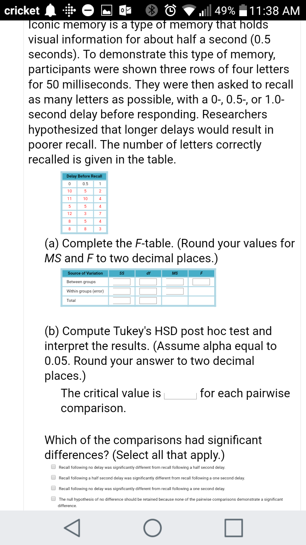Check no delay vs one second delay option
The height and width of the screenshot is (545, 306).
pyautogui.click(x=54, y=488)
